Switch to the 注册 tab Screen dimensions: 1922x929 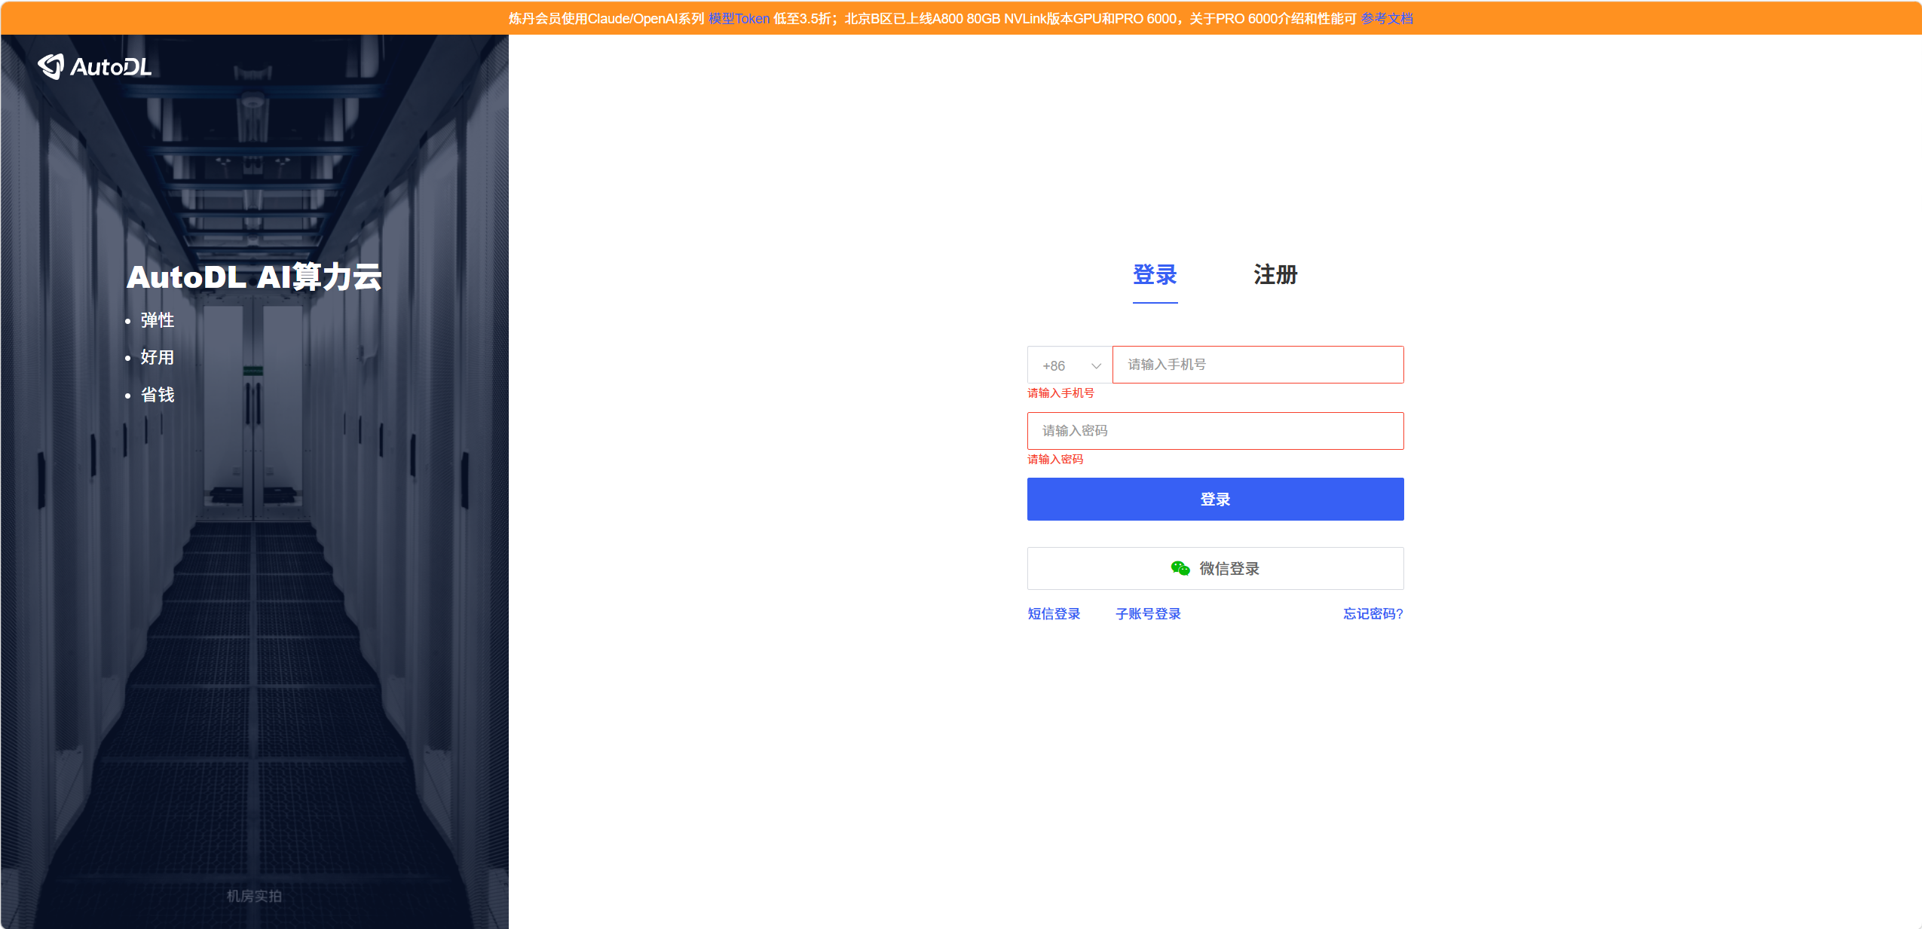pyautogui.click(x=1275, y=275)
